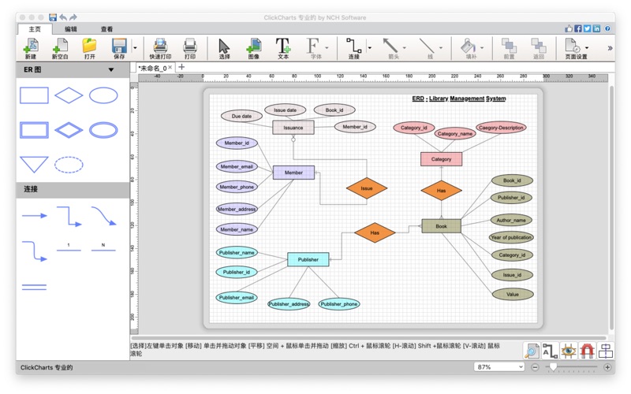This screenshot has width=631, height=394.
Task: Open the Save (保存) dropdown arrow
Action: pyautogui.click(x=135, y=48)
